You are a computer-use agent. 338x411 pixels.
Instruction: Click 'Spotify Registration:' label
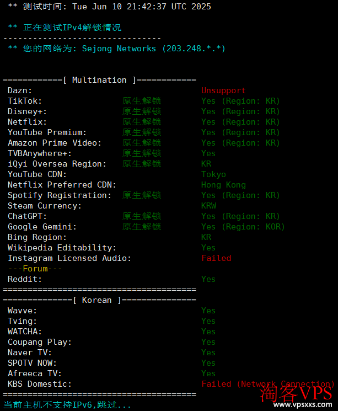click(x=60, y=195)
